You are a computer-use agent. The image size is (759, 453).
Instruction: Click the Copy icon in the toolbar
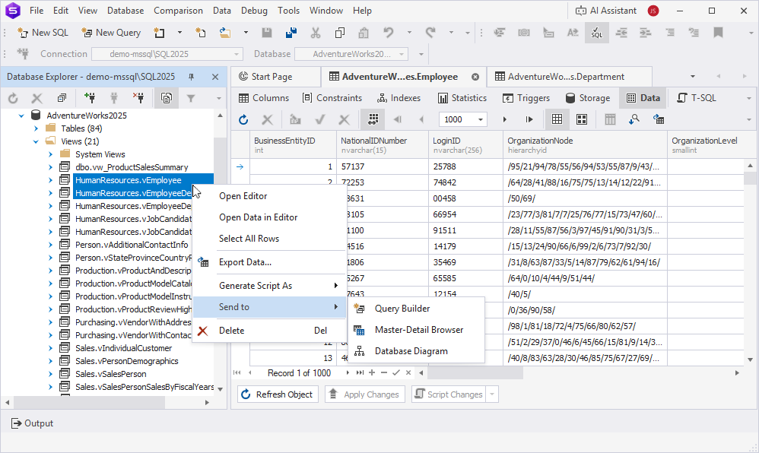point(340,33)
